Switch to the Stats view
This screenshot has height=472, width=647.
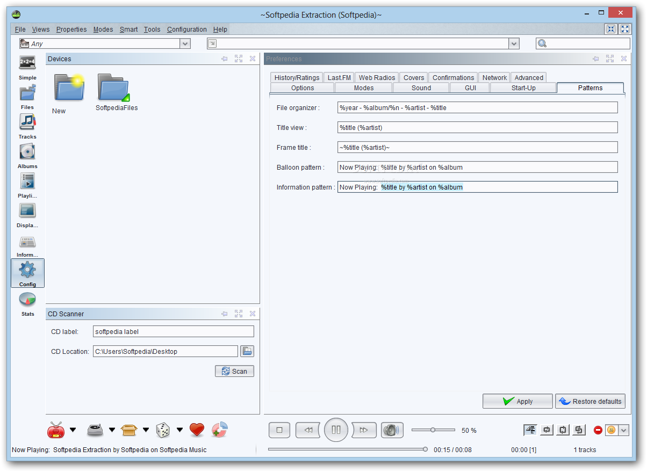(x=27, y=304)
